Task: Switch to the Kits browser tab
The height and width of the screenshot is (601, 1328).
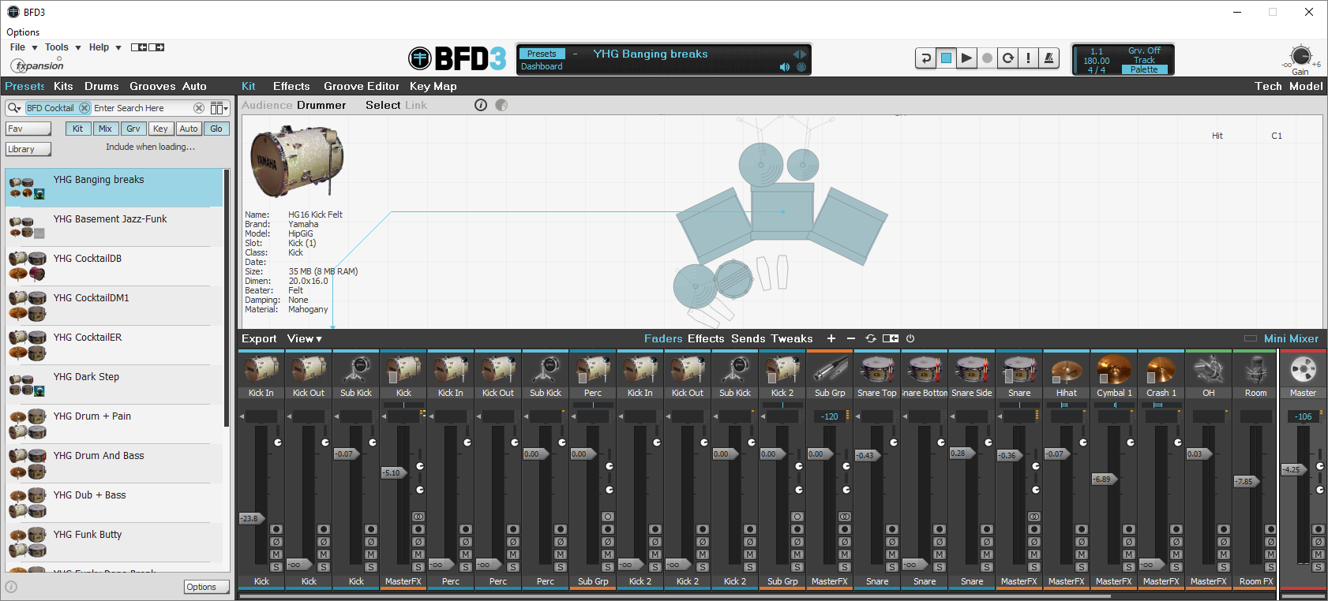Action: click(63, 86)
